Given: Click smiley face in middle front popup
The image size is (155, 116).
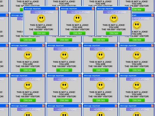Looking at the screenshot, I should point(77,19).
